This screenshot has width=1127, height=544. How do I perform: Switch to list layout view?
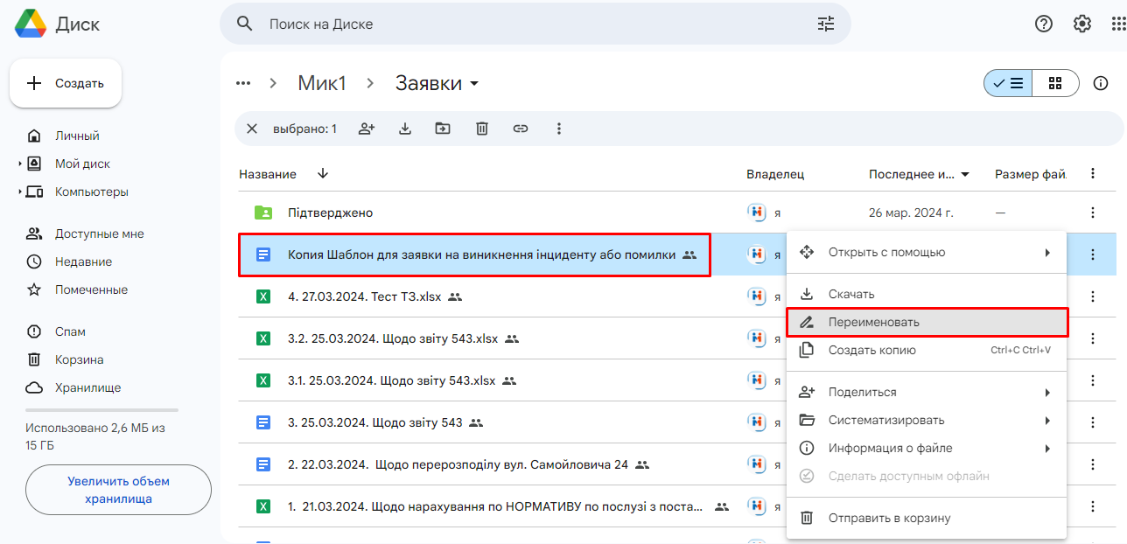click(1008, 83)
